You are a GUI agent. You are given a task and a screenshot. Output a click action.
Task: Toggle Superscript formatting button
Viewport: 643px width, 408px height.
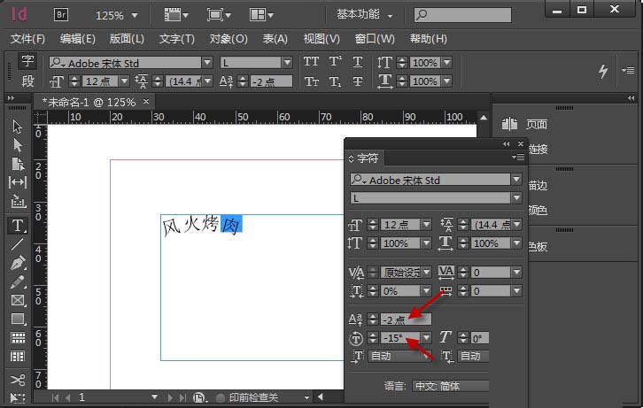(x=335, y=62)
